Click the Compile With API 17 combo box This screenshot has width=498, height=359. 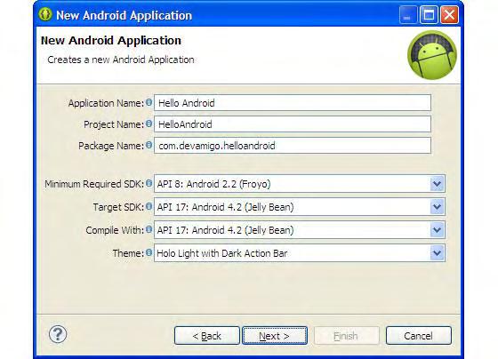click(300, 230)
